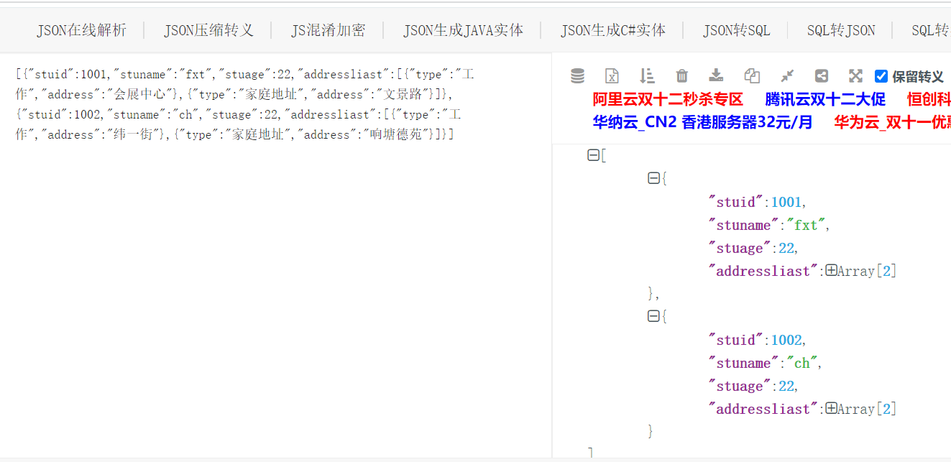Click the sort JSON keys icon
Viewport: 951px width, 462px height.
click(646, 75)
